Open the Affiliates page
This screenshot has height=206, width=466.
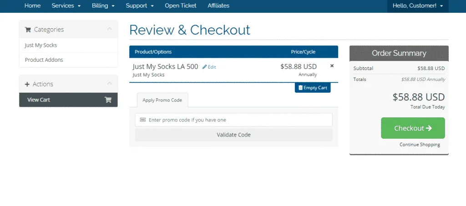tap(218, 6)
